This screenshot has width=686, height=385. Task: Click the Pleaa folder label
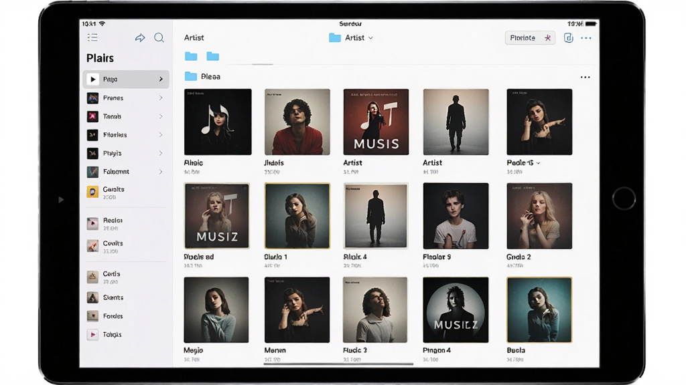(210, 77)
